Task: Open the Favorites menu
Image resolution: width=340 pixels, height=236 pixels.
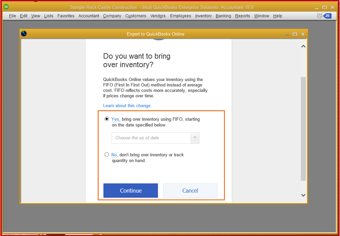Action: (x=66, y=16)
